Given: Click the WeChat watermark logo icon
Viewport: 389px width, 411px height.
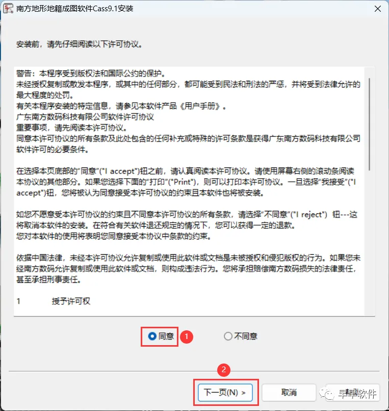Looking at the screenshot, I should coord(326,394).
